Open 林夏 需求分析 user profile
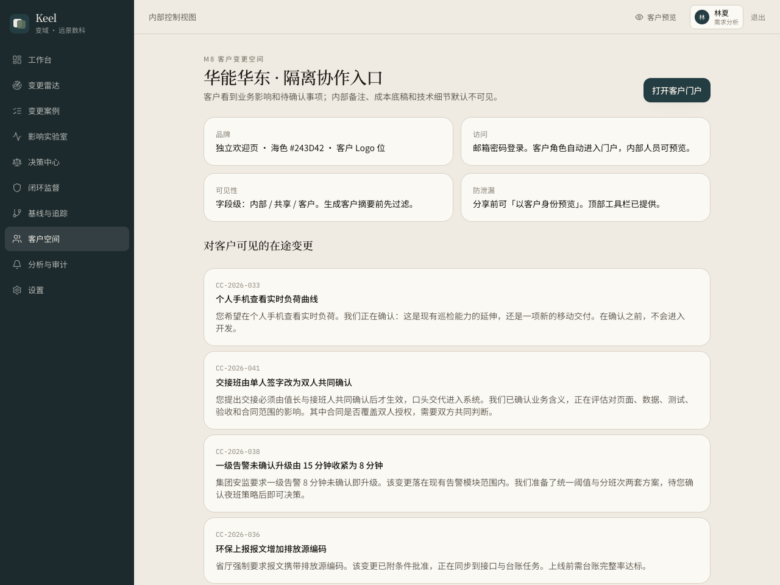Viewport: 780px width, 585px height. pyautogui.click(x=717, y=17)
